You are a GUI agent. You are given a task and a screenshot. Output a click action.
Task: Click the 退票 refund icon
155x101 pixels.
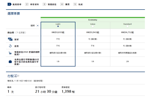10,46
